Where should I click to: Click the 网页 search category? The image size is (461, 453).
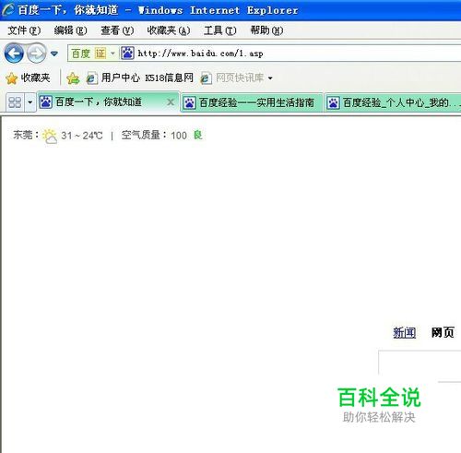(x=443, y=332)
